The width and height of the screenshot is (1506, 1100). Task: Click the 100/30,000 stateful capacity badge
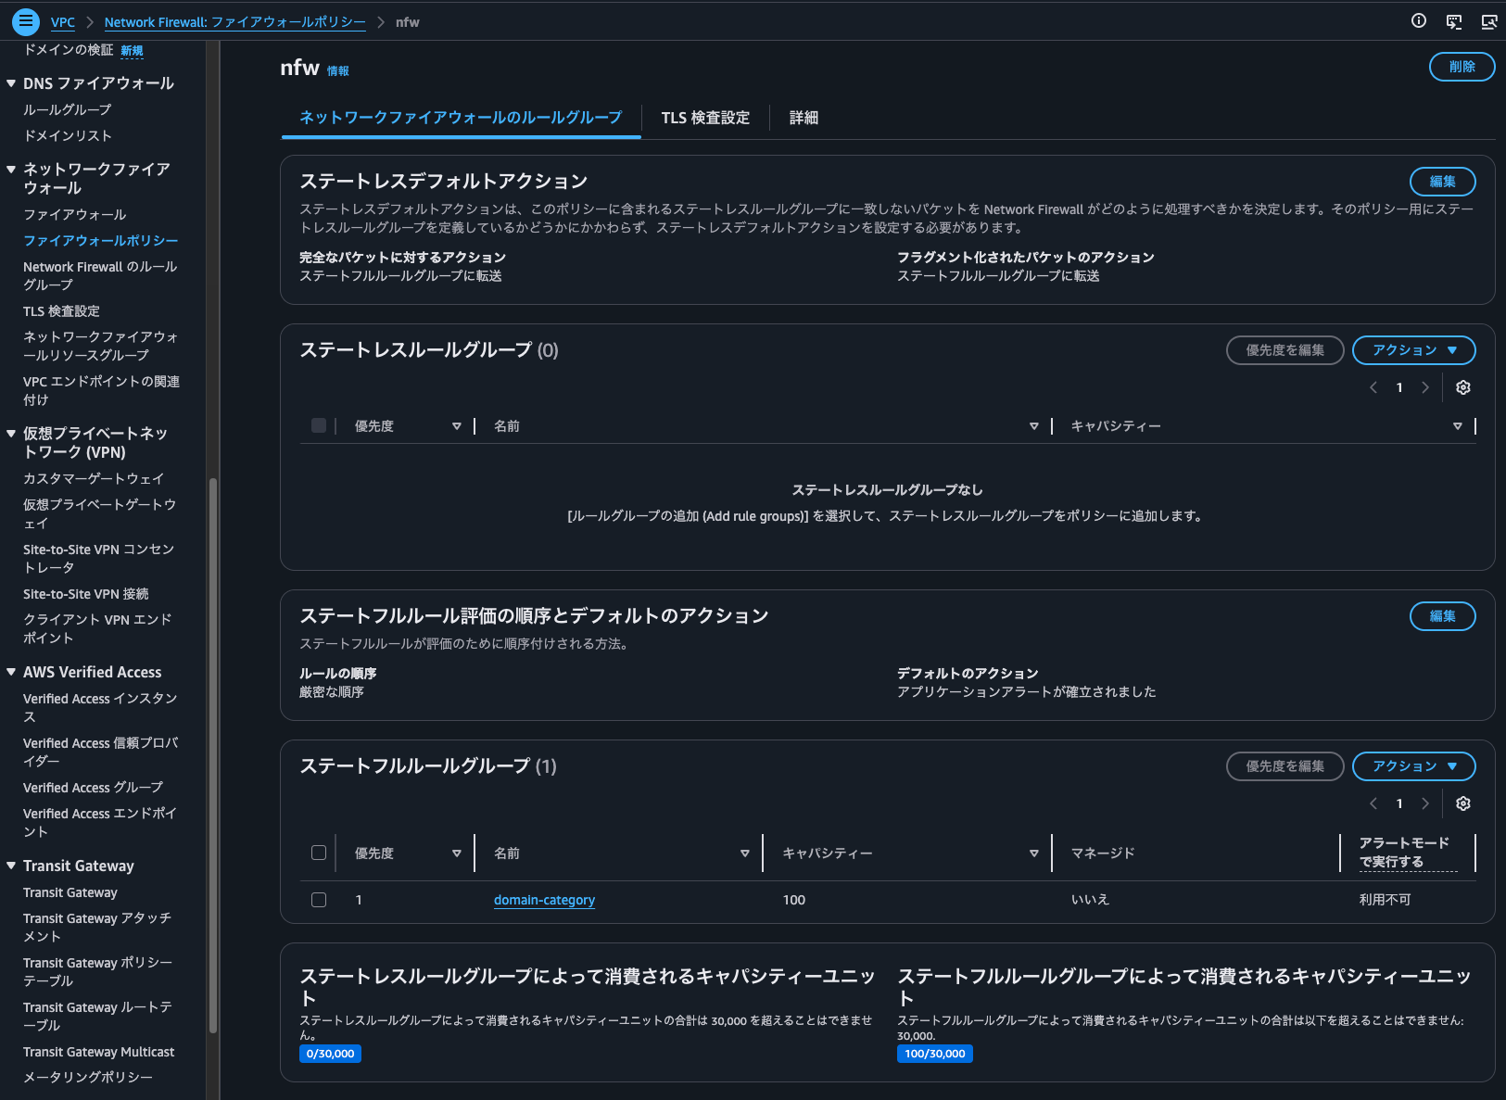(x=934, y=1054)
